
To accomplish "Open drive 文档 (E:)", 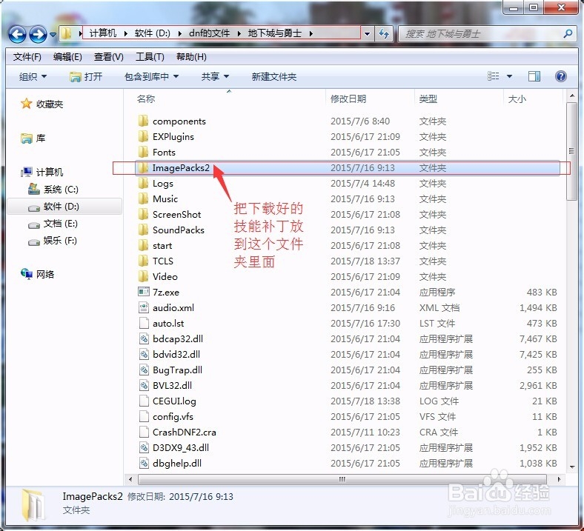I will click(53, 224).
